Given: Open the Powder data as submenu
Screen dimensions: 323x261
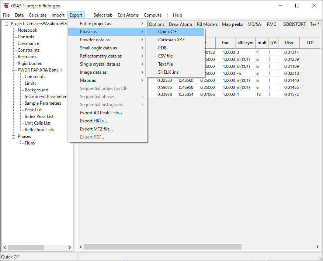Looking at the screenshot, I should tap(95, 40).
